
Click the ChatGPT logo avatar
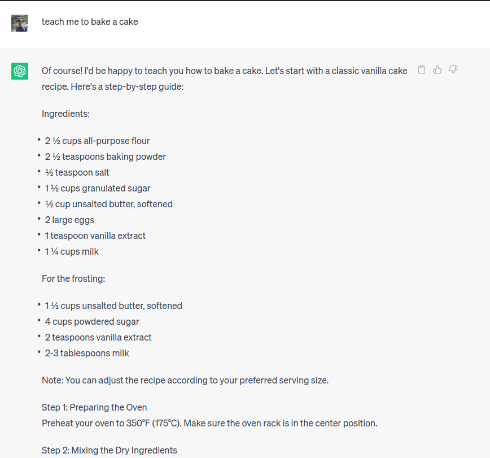pyautogui.click(x=20, y=71)
